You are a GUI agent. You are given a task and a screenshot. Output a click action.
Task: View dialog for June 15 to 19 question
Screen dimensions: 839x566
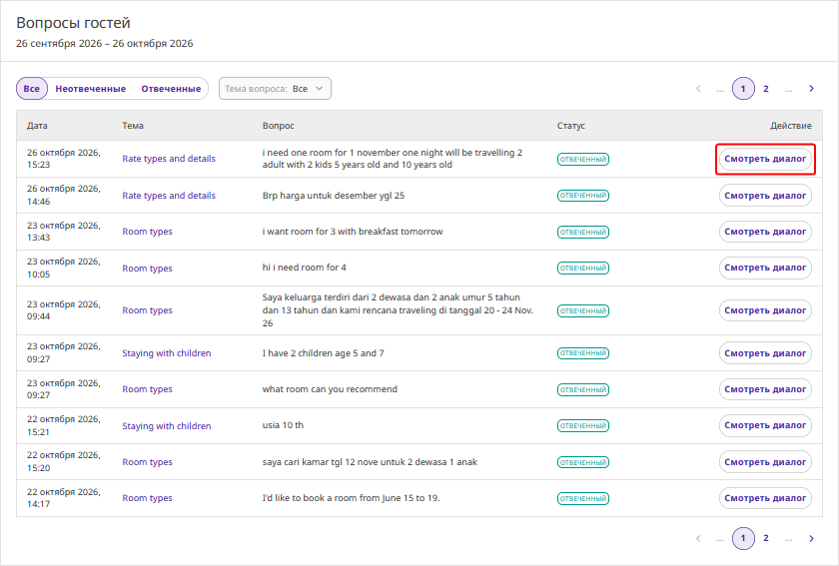point(765,498)
